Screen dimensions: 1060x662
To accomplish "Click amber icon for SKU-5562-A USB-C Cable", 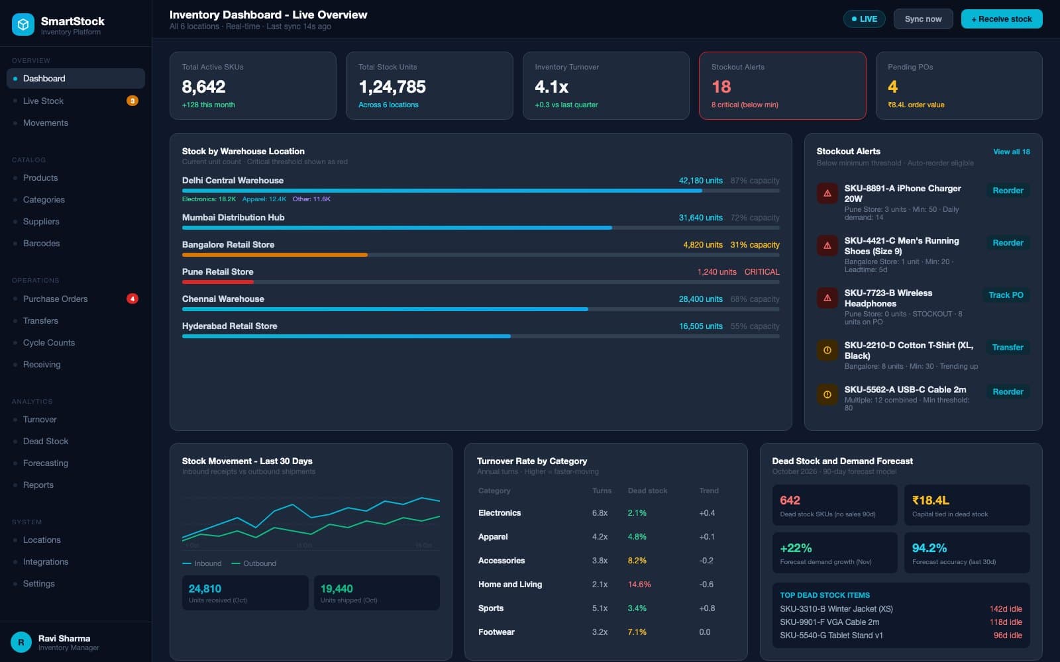I will [x=827, y=395].
